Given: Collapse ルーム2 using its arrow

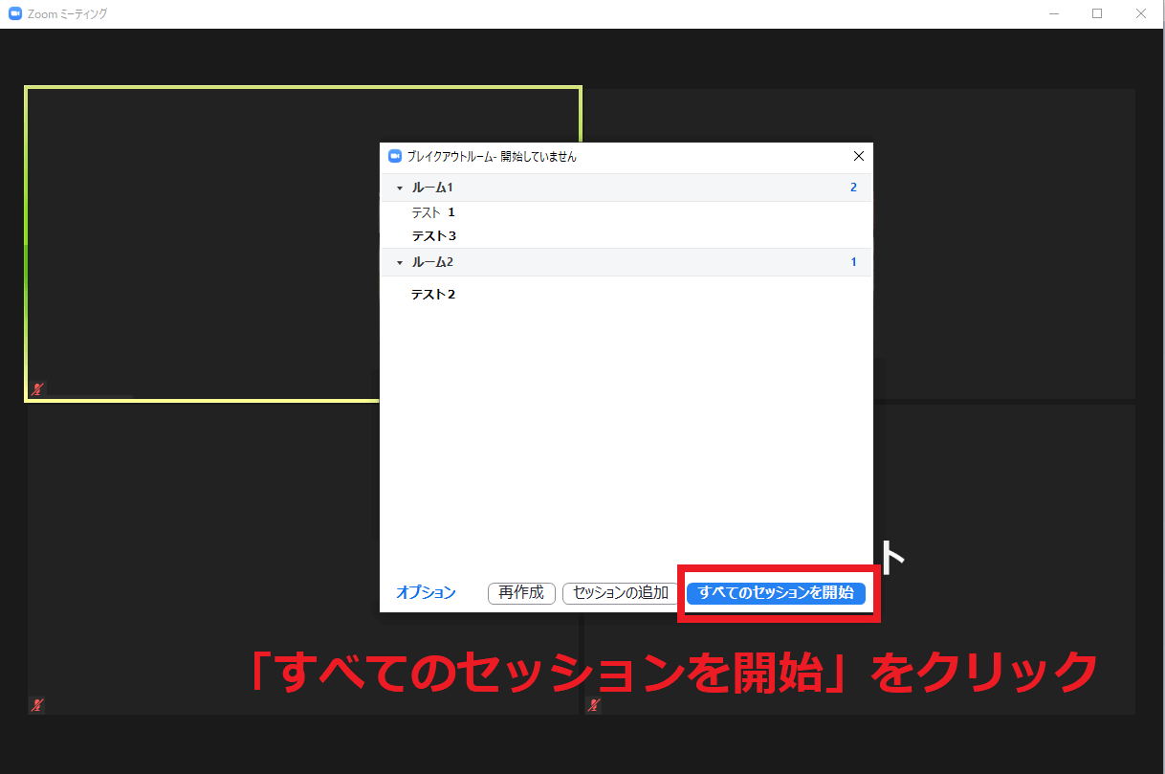Looking at the screenshot, I should 400,263.
